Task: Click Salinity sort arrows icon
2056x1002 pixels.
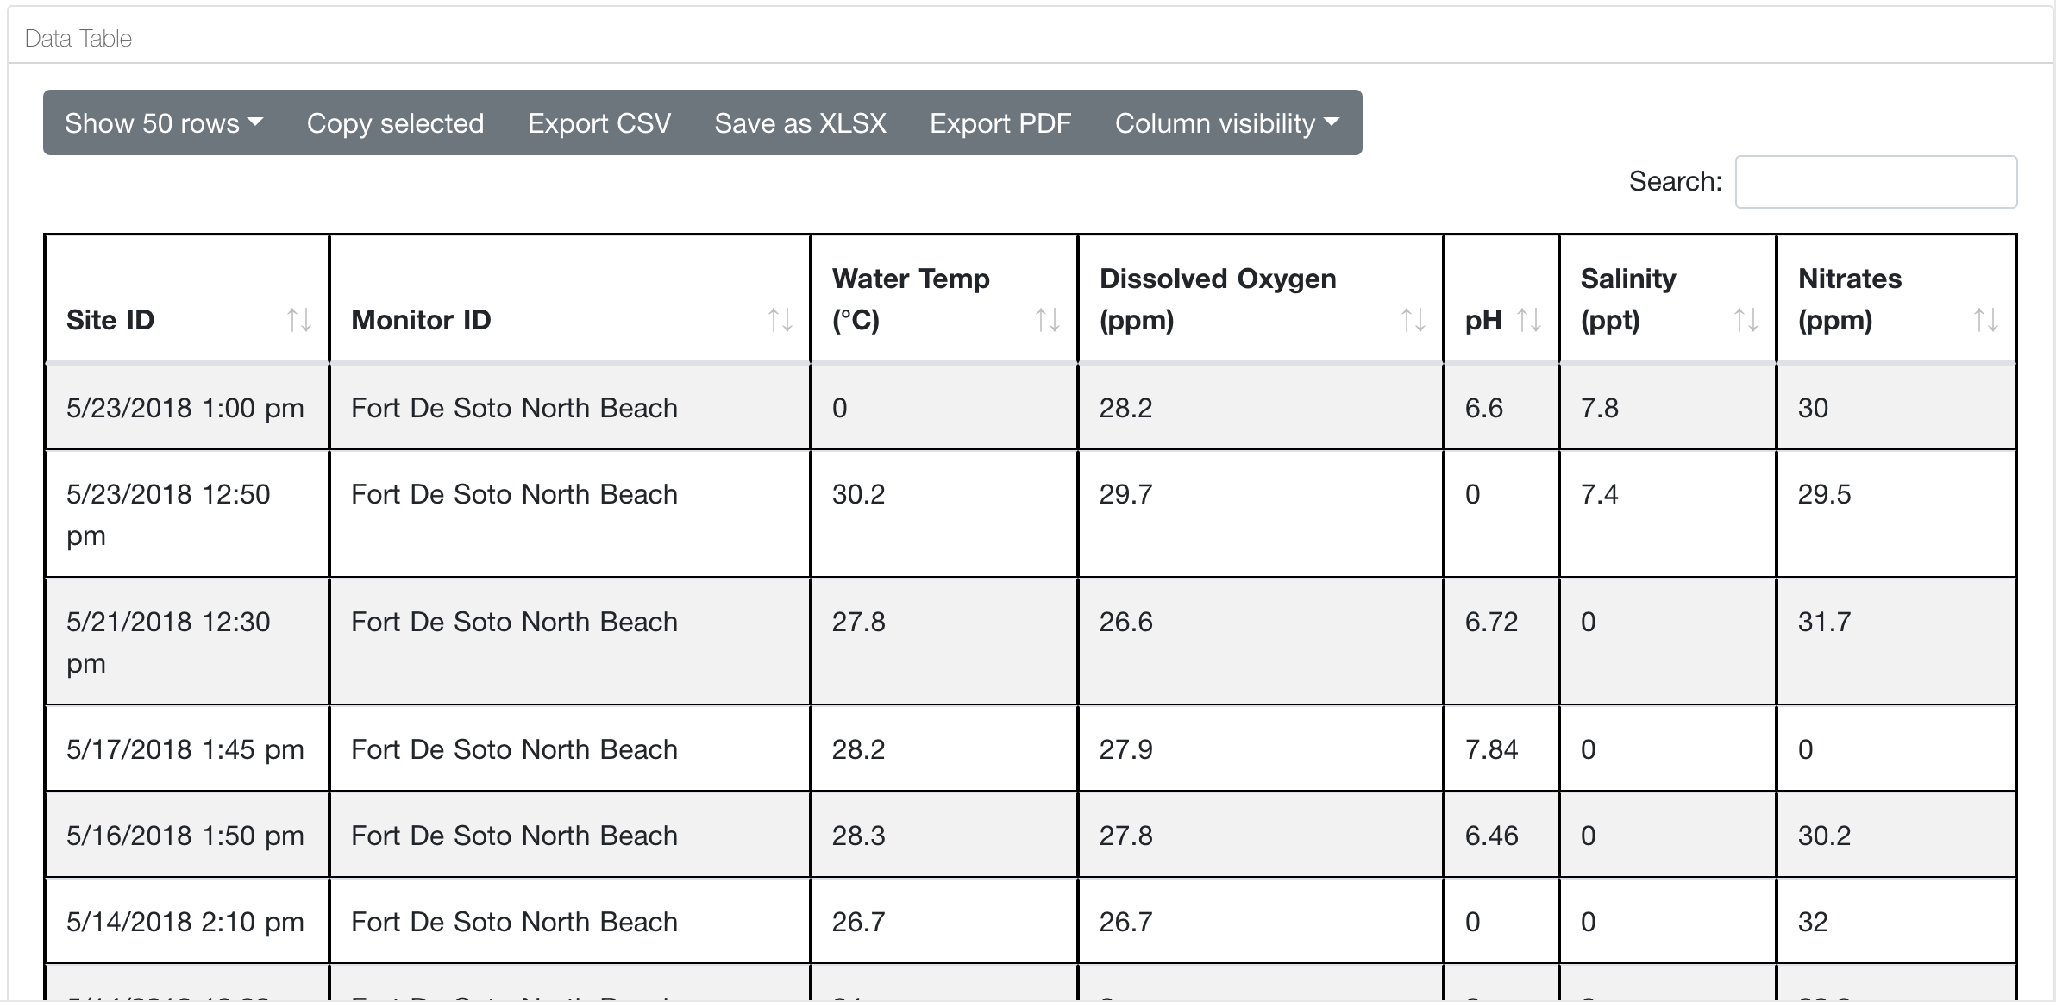Action: coord(1746,320)
